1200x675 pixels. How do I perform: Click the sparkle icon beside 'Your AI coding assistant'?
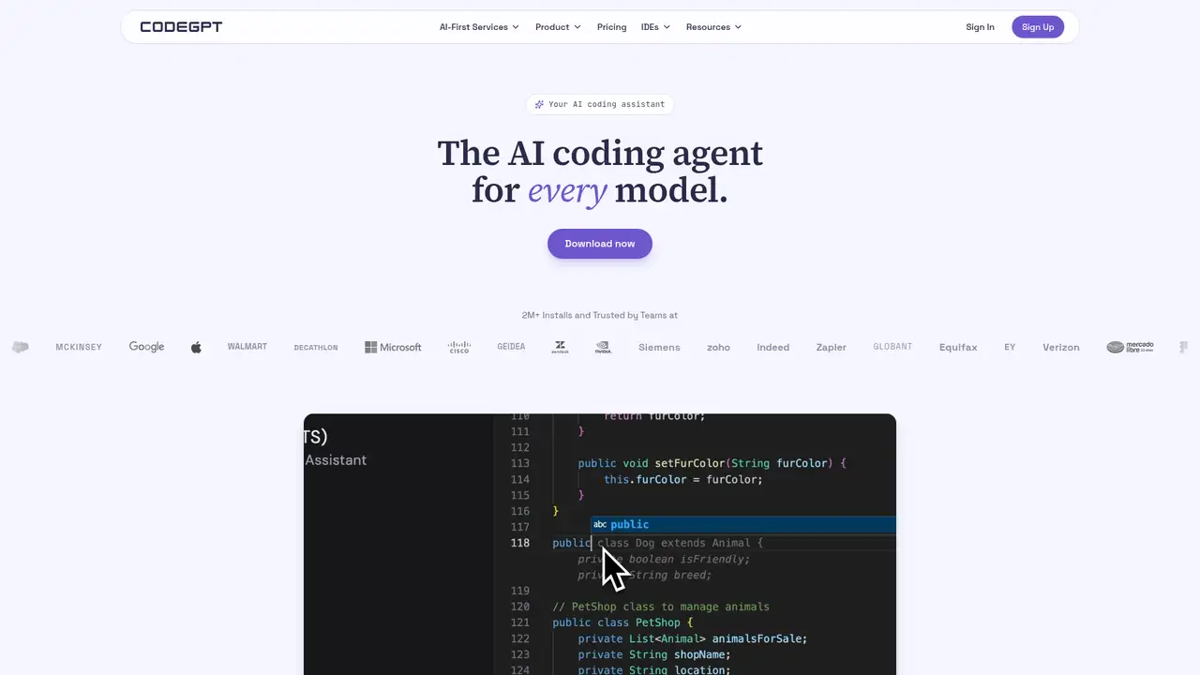[539, 104]
